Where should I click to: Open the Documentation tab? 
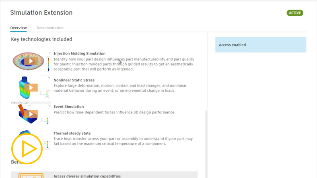pos(50,28)
